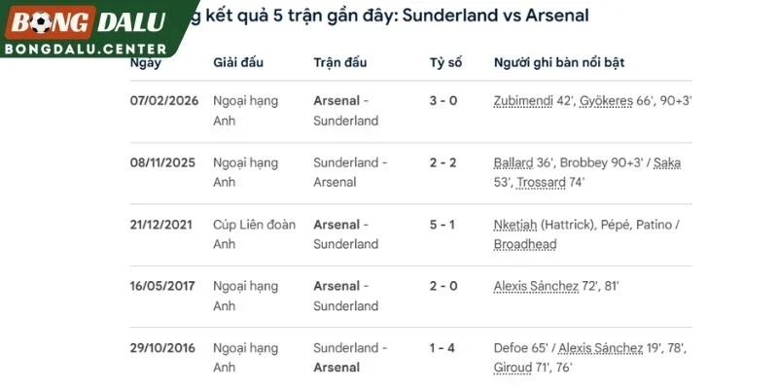Click the Saka scorer name

point(667,162)
